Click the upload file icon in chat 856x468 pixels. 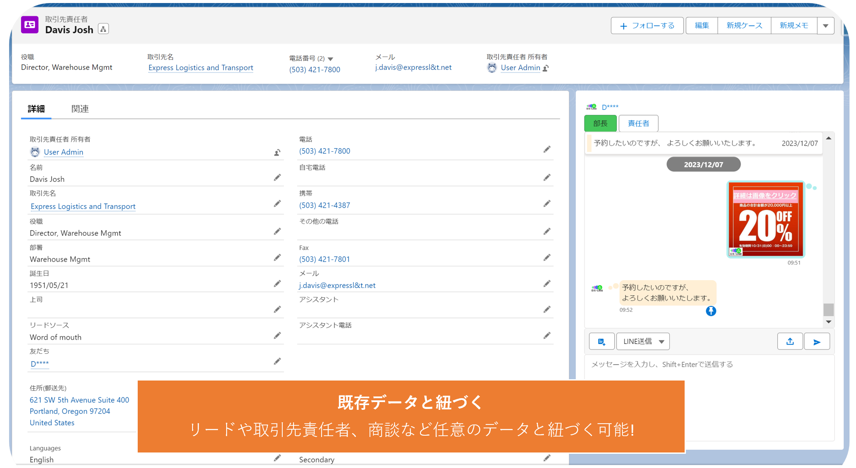(790, 342)
